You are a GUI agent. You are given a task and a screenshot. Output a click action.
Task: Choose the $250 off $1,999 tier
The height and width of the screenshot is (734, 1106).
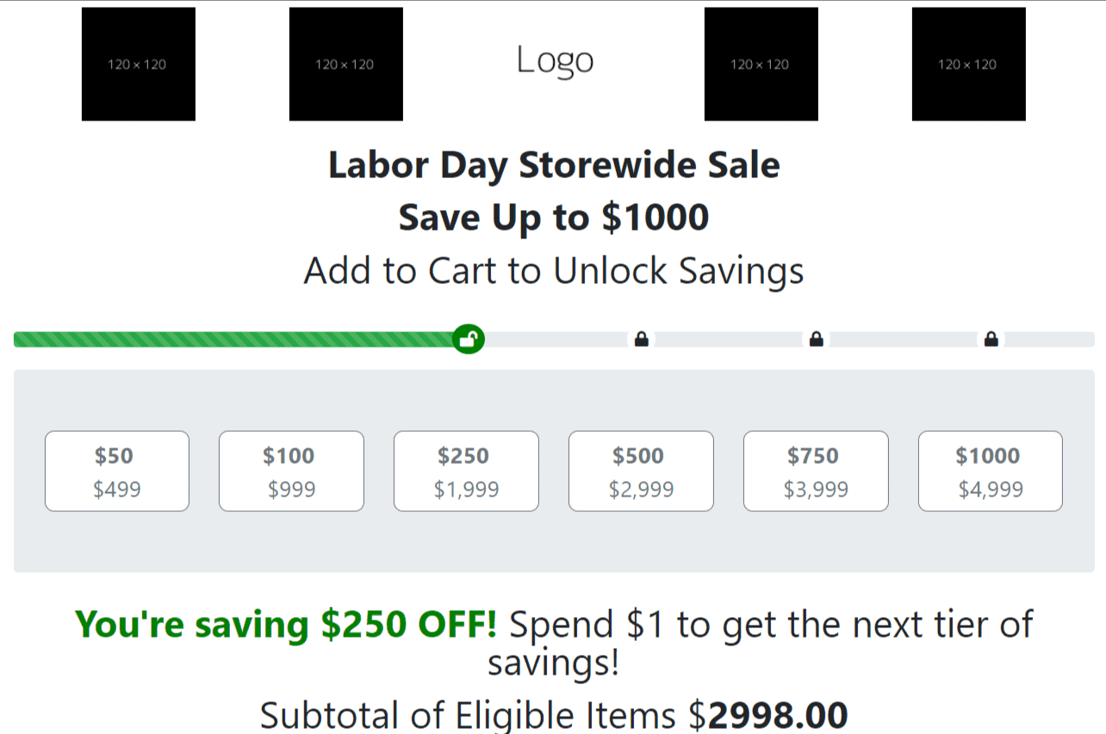point(466,472)
